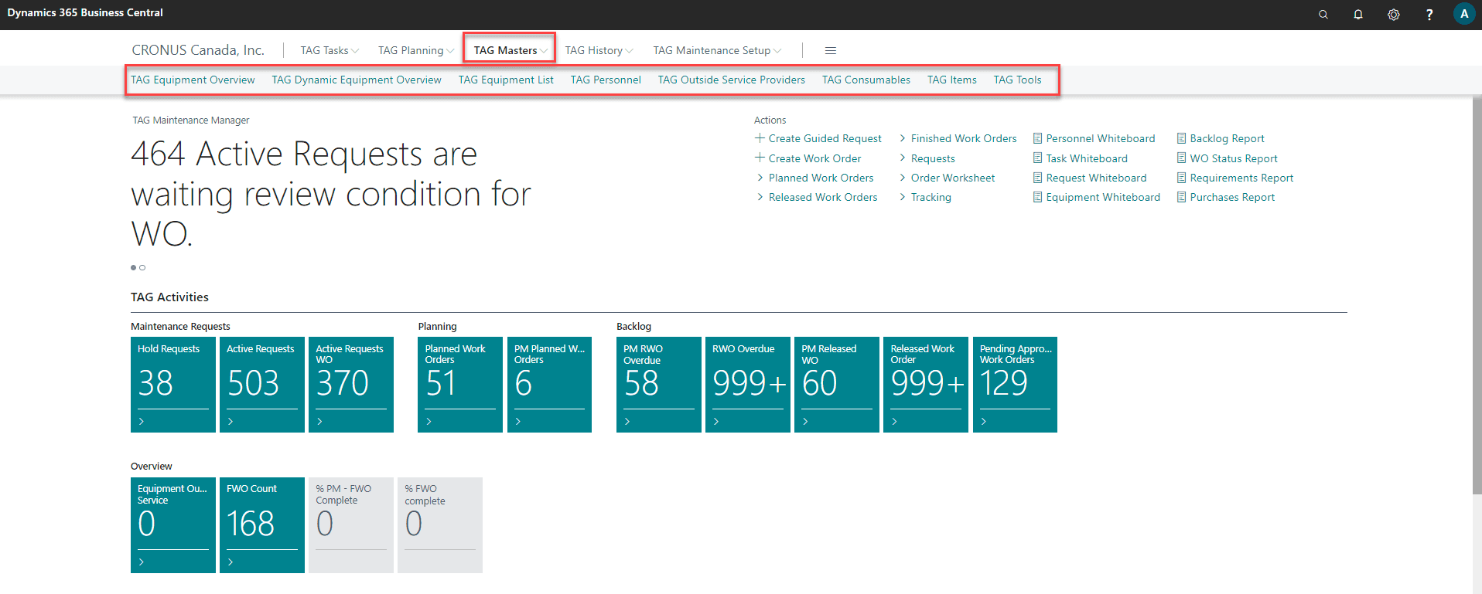
Task: Click the report icon beside Purchases Report
Action: click(x=1182, y=197)
